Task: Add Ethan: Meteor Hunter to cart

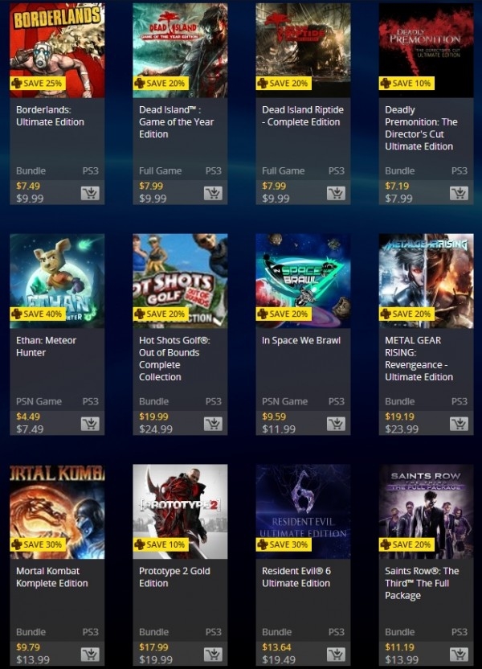Action: pos(90,424)
